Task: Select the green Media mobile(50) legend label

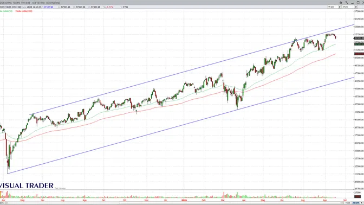Action: click(6, 11)
